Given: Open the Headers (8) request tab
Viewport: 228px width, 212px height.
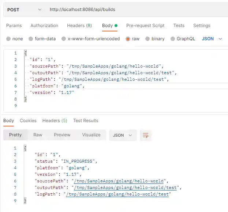Looking at the screenshot, I should coord(79,26).
